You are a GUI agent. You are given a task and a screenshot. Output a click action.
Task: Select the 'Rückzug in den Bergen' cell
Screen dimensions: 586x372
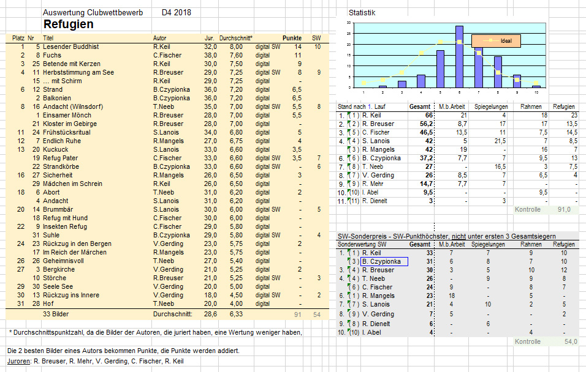tap(77, 244)
